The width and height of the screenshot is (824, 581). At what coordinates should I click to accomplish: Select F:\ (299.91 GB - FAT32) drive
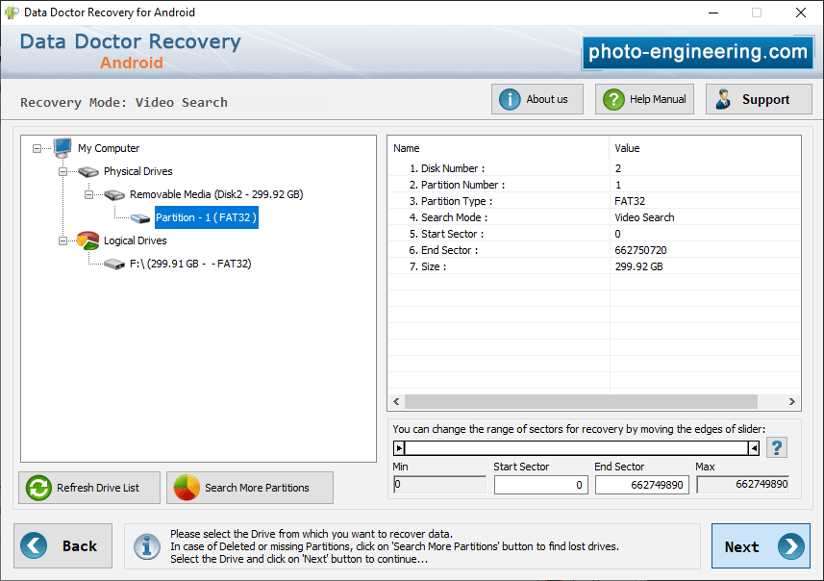coord(190,264)
